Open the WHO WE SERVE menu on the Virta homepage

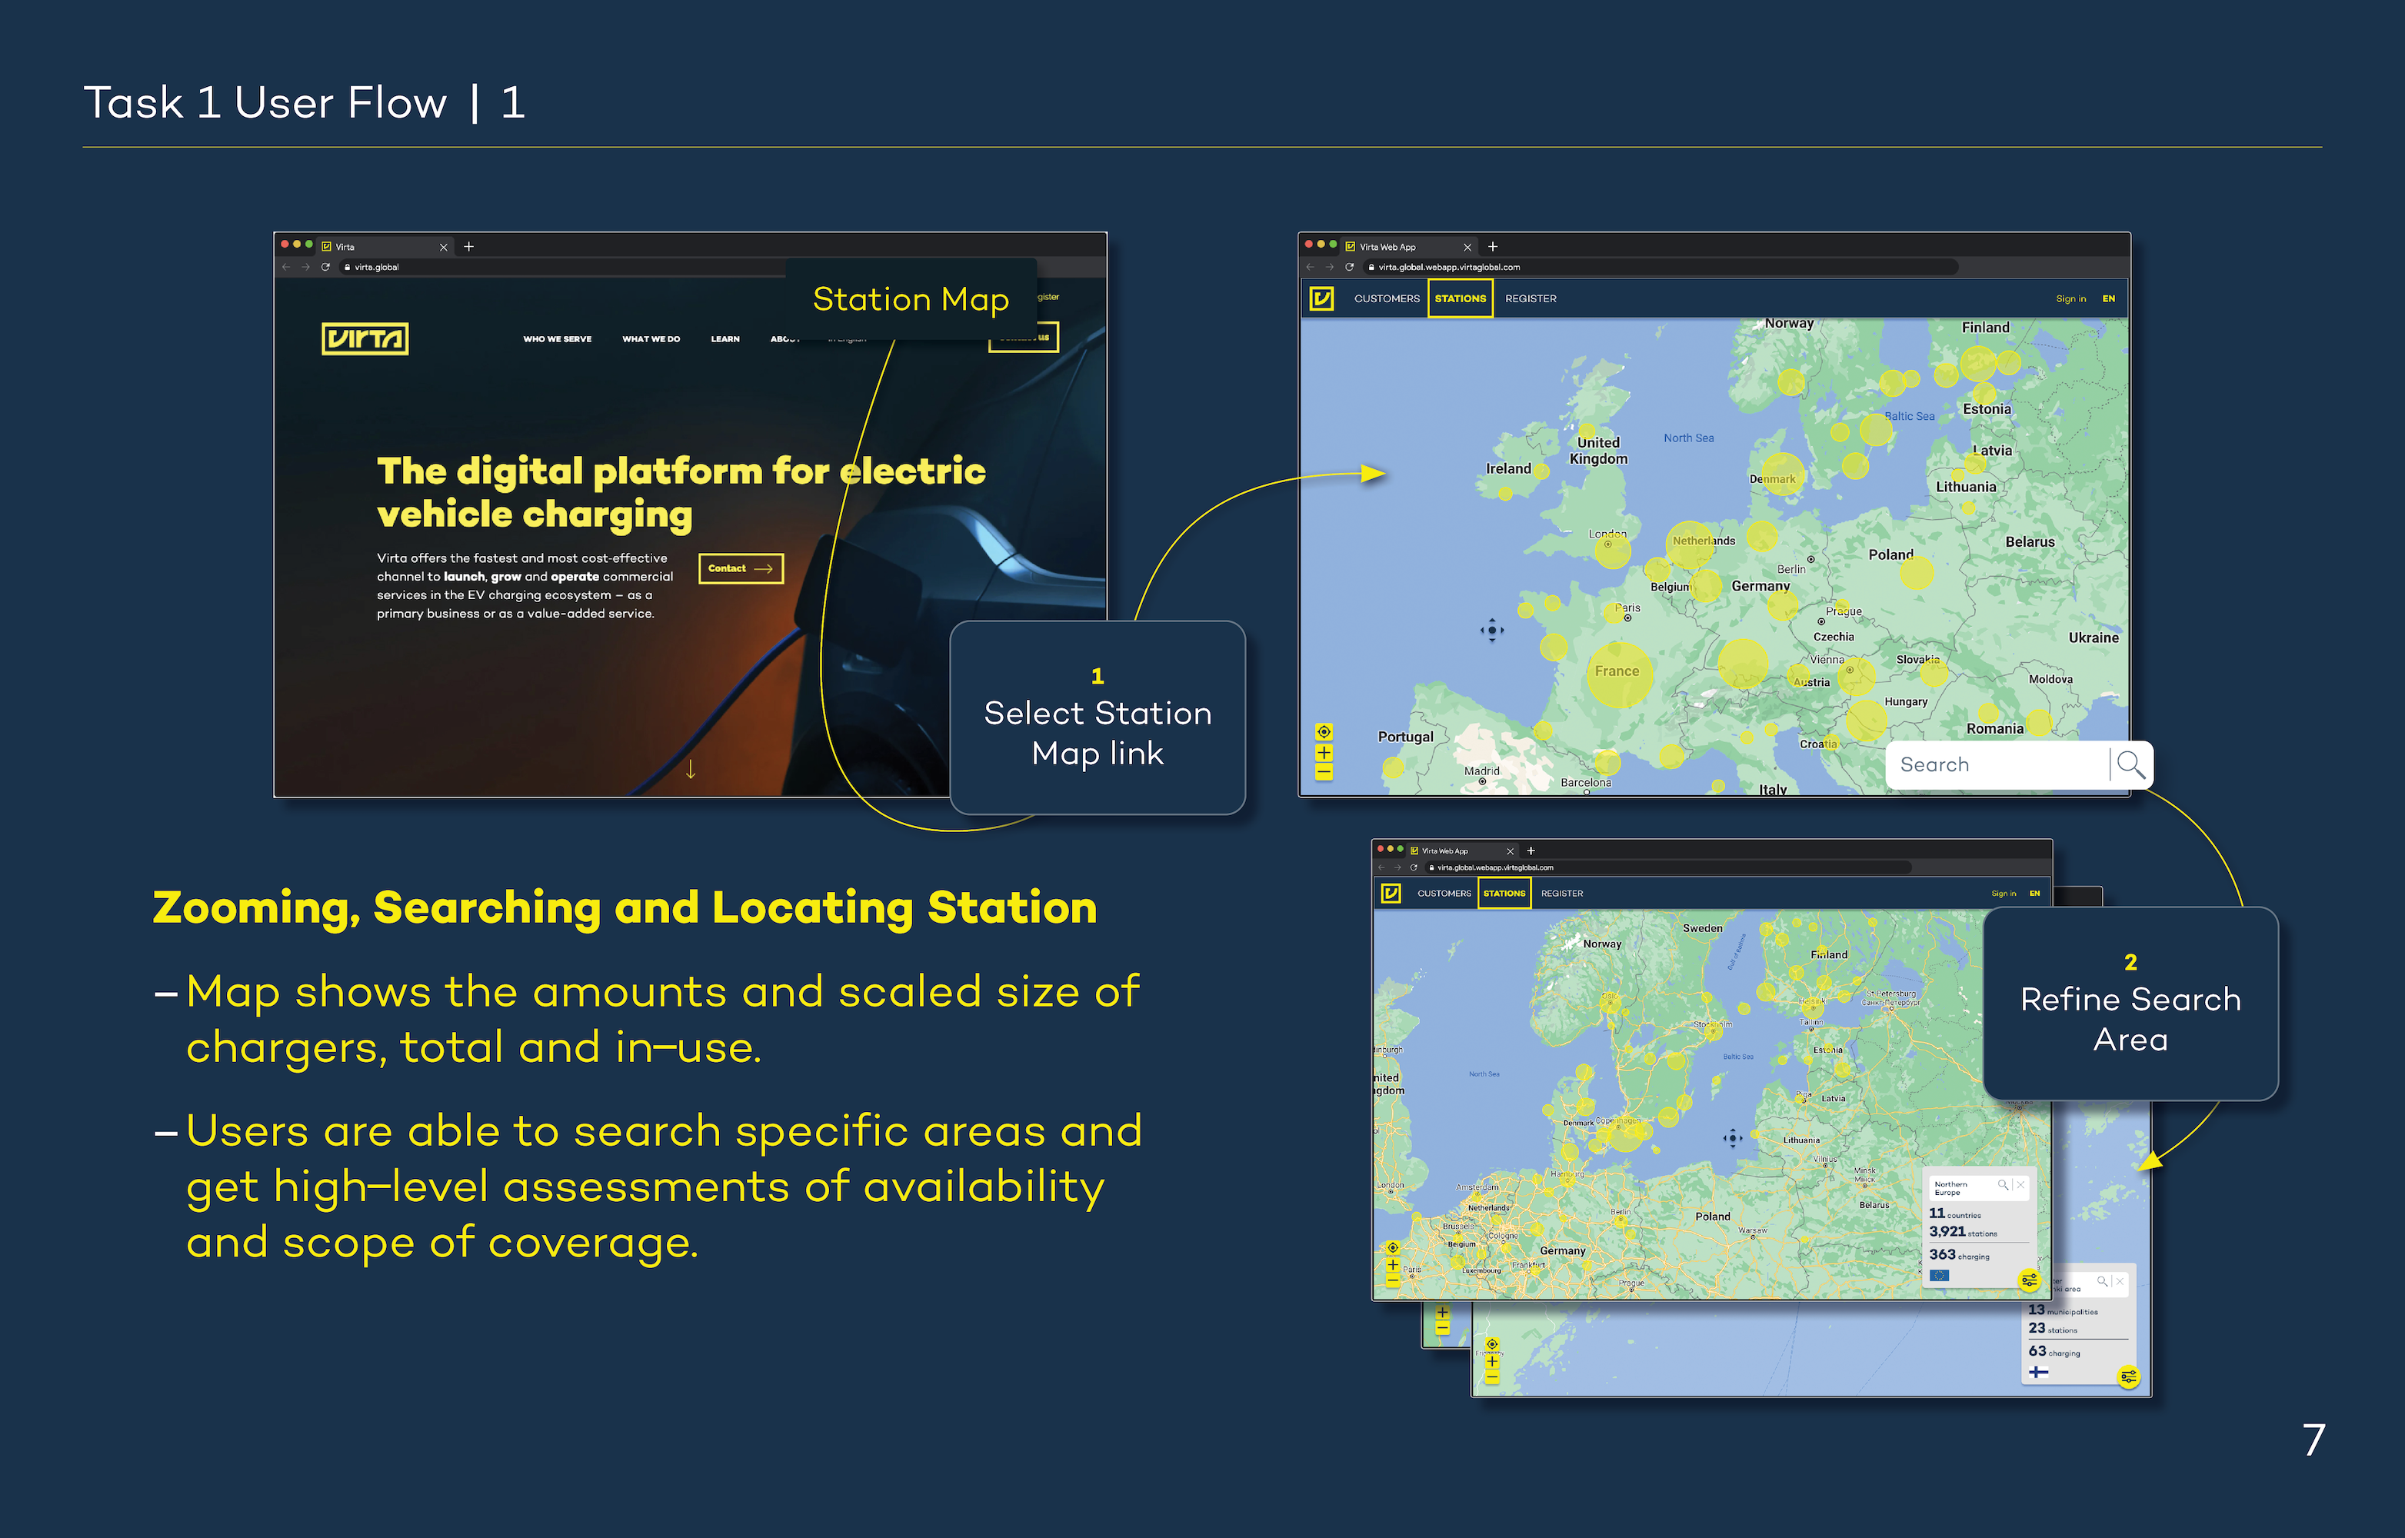(558, 340)
